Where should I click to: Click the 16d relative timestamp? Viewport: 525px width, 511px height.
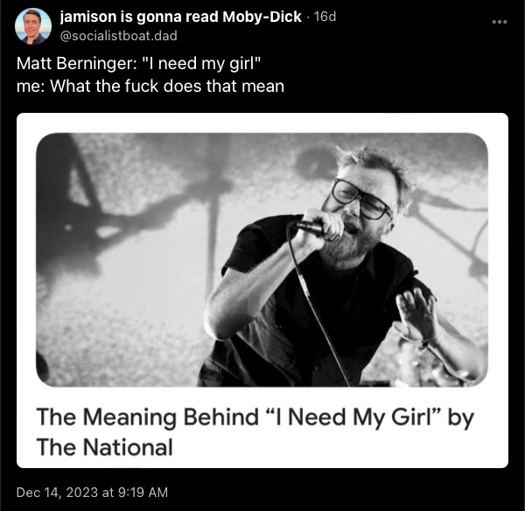point(325,17)
